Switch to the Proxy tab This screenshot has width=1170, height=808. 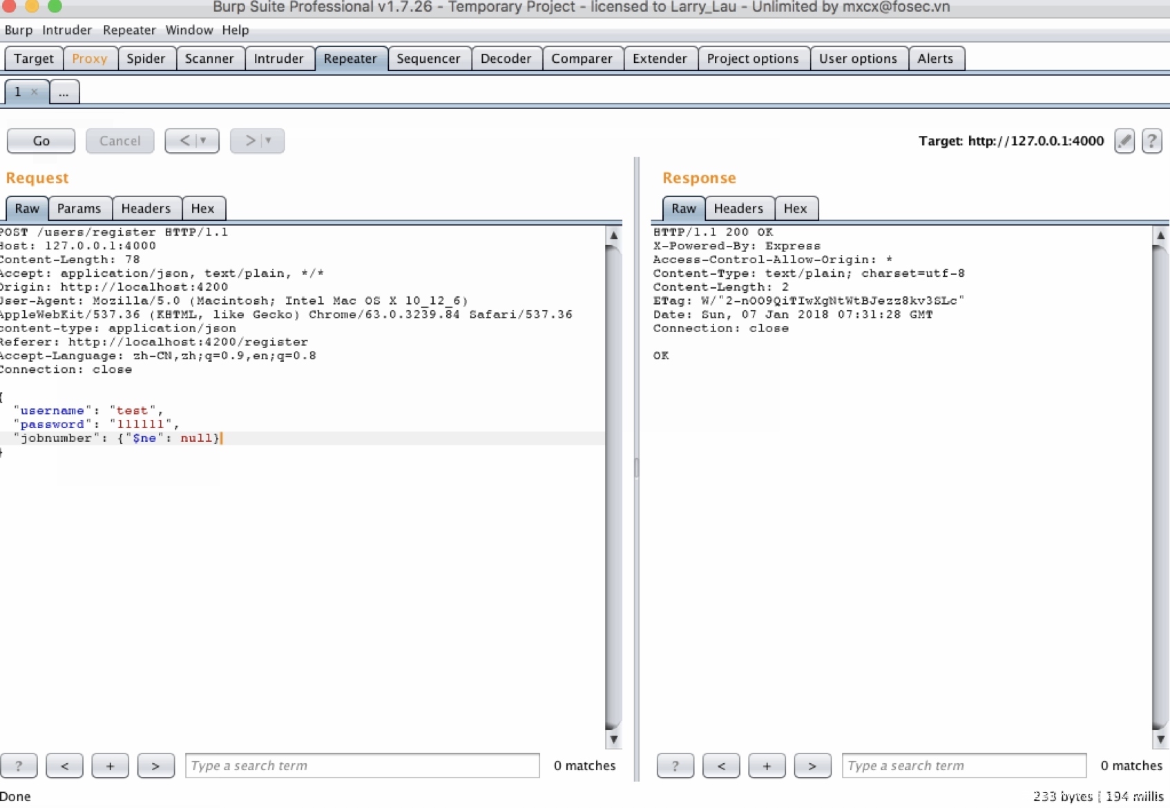[x=90, y=59]
